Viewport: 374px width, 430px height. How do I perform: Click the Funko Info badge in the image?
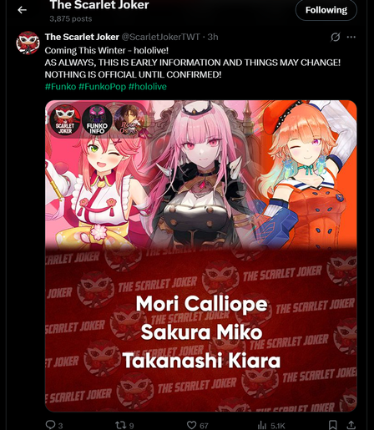[x=97, y=120]
